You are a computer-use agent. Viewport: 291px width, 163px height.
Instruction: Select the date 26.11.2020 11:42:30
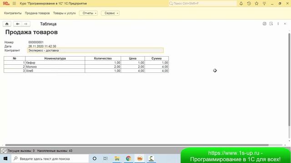42,46
